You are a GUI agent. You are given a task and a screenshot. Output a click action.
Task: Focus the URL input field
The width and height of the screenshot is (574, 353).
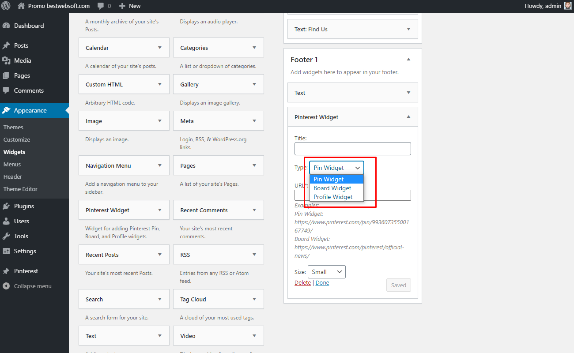(x=353, y=195)
